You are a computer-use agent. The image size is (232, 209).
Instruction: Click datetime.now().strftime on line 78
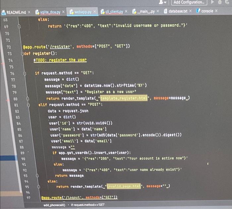pos(109,86)
